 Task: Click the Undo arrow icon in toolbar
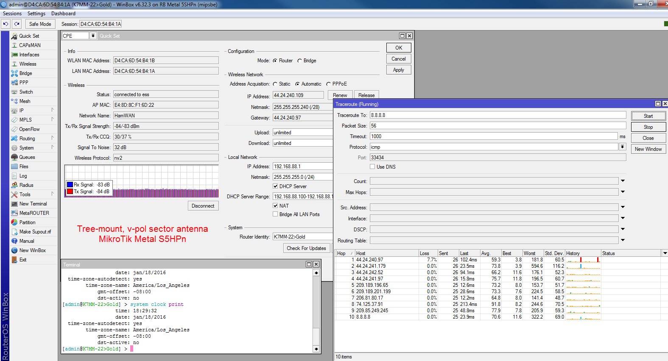tap(6, 24)
